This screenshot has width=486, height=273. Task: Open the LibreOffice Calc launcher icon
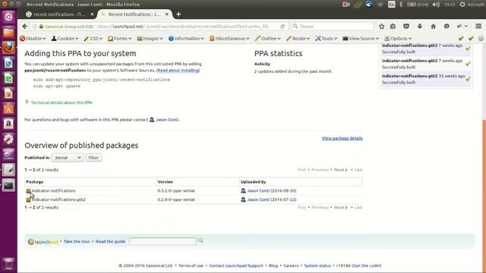click(8, 78)
